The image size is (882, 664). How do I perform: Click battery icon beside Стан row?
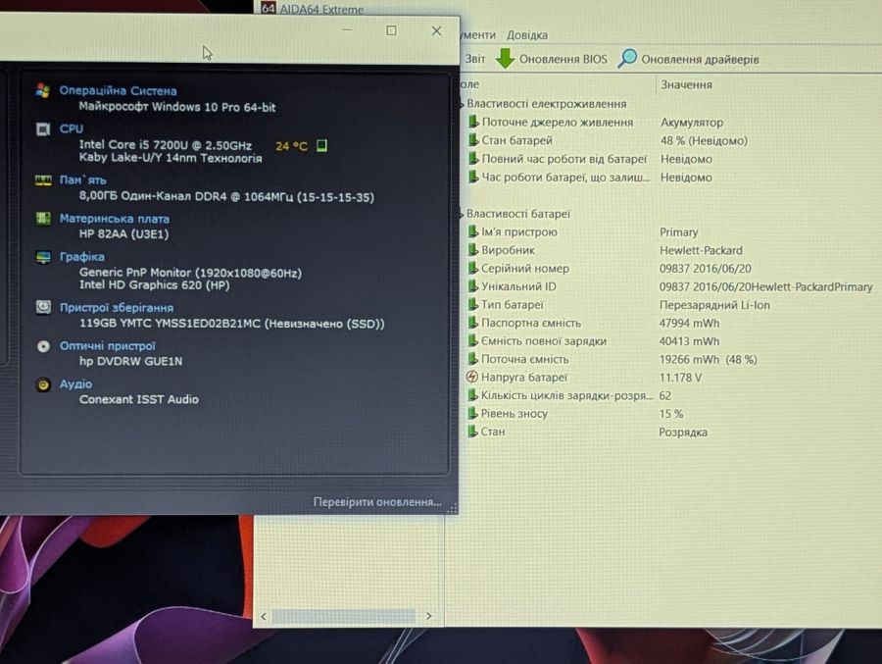[x=472, y=431]
